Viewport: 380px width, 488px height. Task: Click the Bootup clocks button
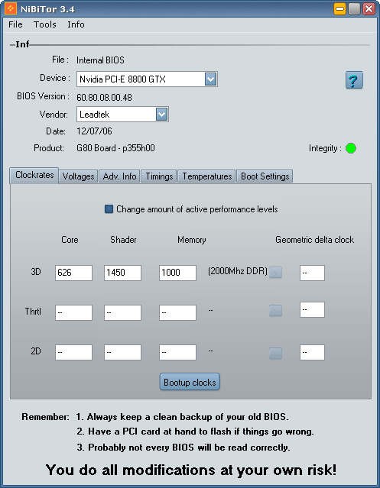(x=190, y=382)
